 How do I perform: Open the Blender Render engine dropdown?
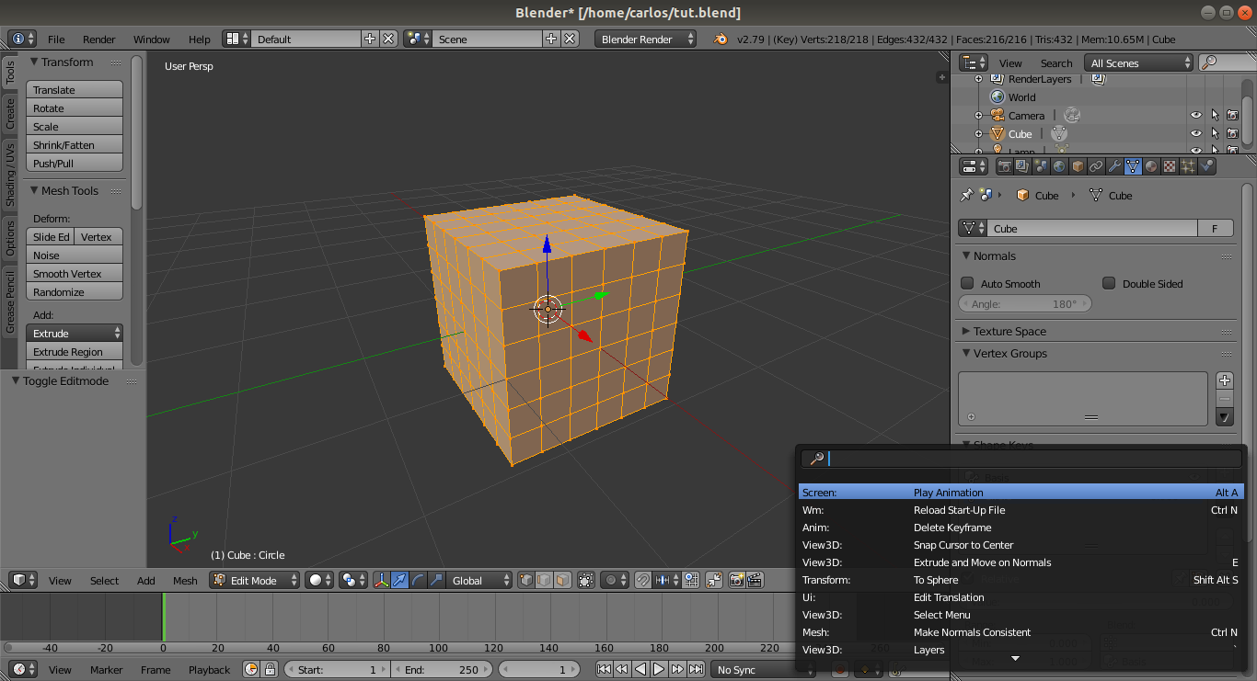pyautogui.click(x=647, y=39)
